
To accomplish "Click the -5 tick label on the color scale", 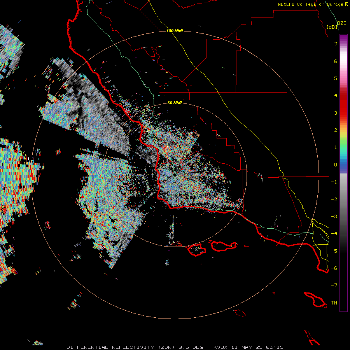I will 334,251.
